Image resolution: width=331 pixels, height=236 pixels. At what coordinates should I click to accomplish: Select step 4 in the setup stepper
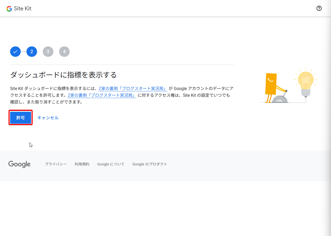click(x=64, y=52)
